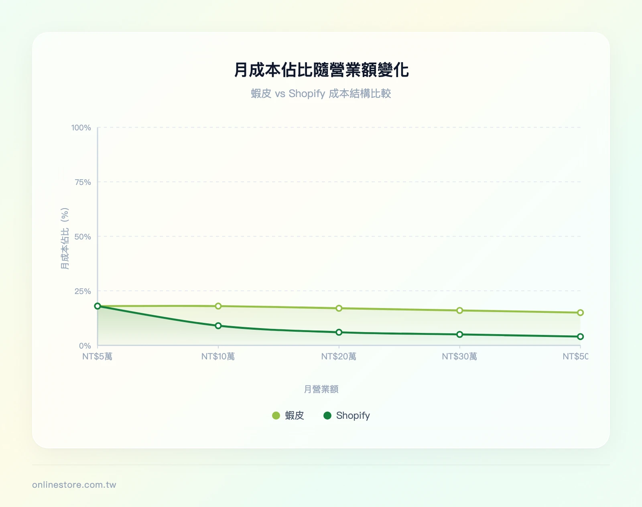Click the 月營業額 axis title

321,389
